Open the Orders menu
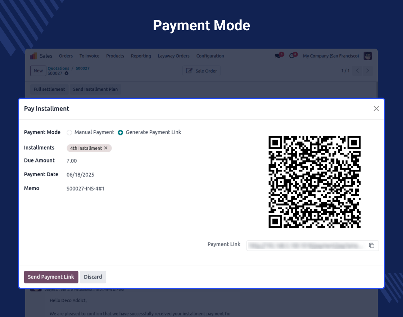Image resolution: width=403 pixels, height=317 pixels. 66,56
